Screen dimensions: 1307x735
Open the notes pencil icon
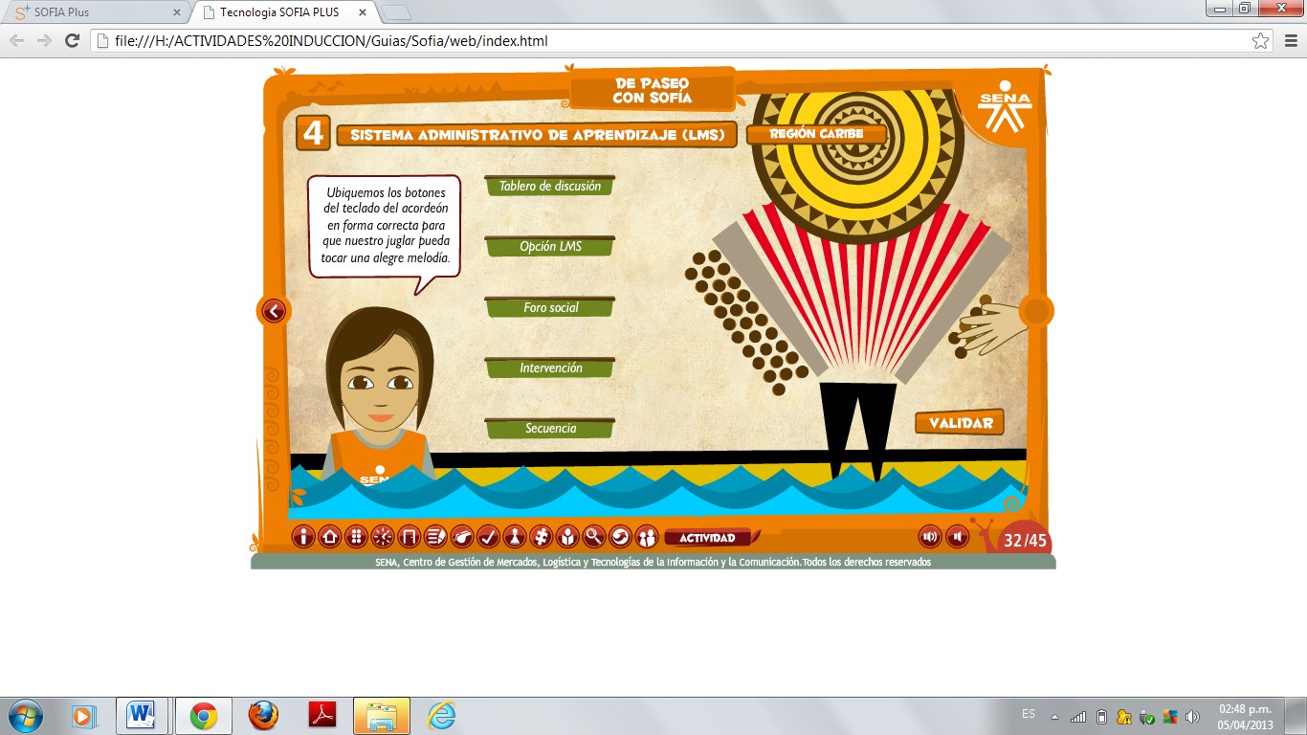pyautogui.click(x=435, y=537)
